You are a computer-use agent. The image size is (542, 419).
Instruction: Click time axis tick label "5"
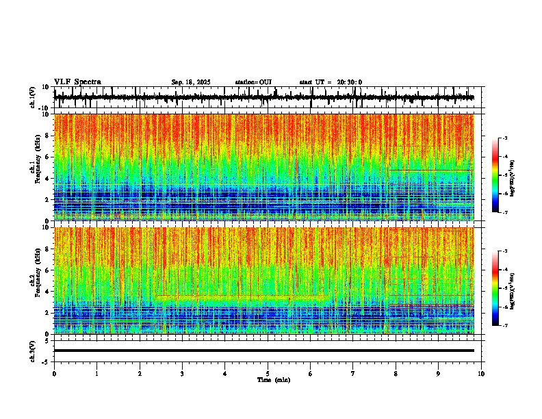[x=268, y=374]
